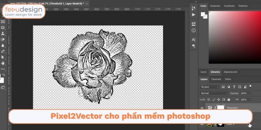The height and width of the screenshot is (130, 261).
Task: Open the History panel icon
Action: (193, 8)
